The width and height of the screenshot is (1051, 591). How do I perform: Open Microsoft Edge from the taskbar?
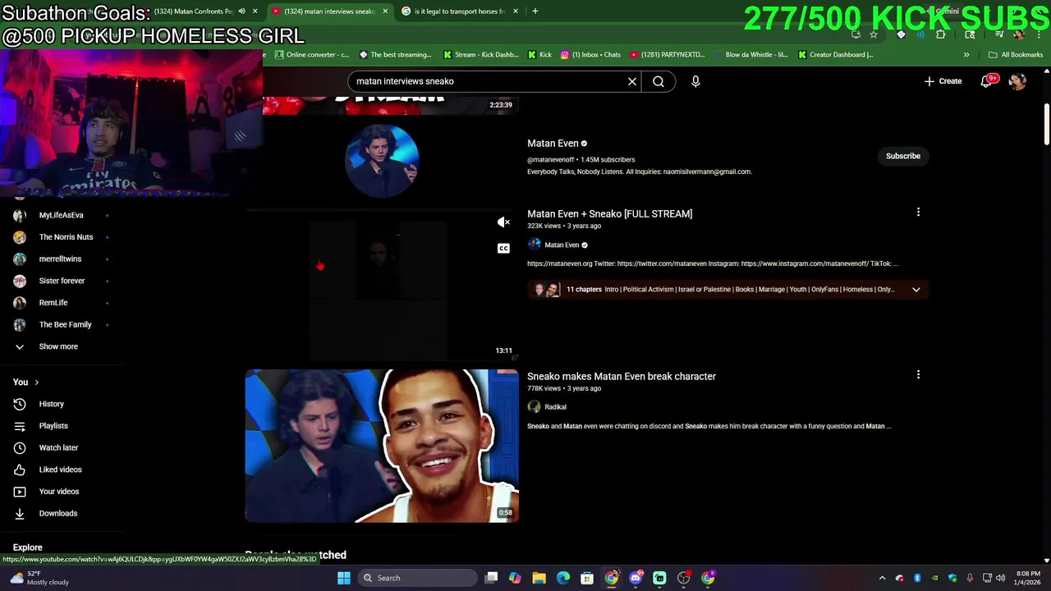coord(563,578)
